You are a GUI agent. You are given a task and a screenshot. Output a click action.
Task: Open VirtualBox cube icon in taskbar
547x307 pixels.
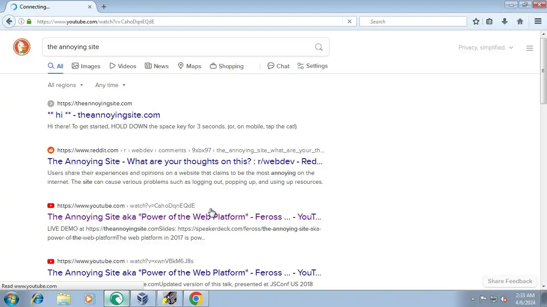[x=143, y=298]
